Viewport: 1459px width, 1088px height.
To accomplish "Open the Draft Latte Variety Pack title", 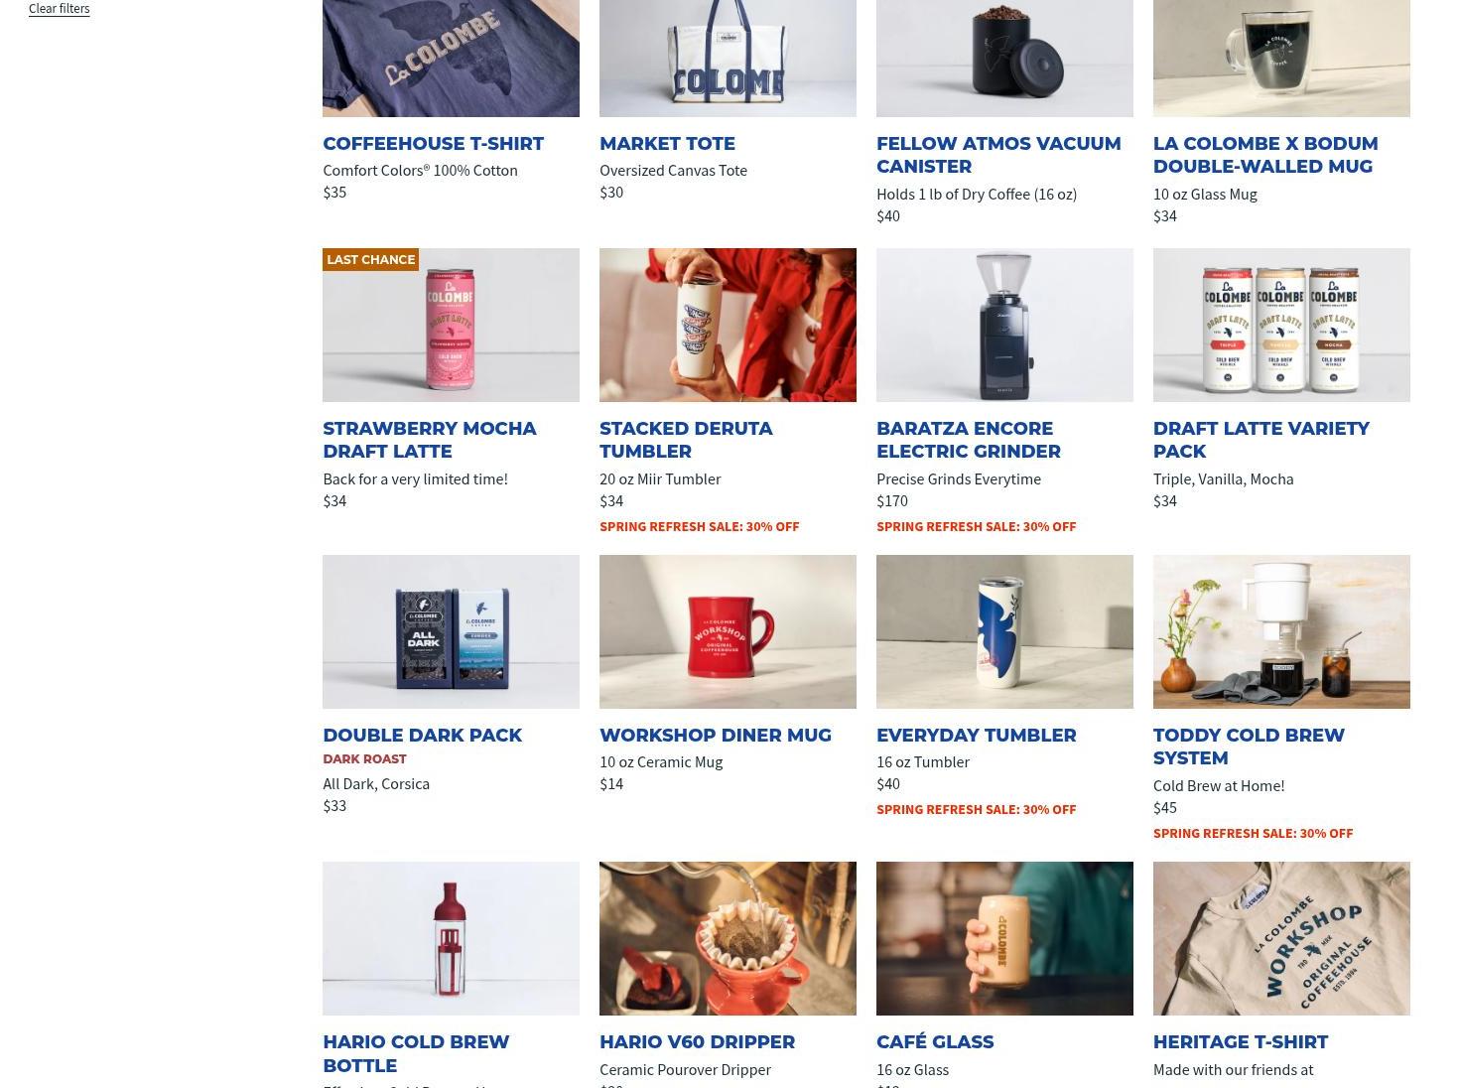I will coord(1260,440).
